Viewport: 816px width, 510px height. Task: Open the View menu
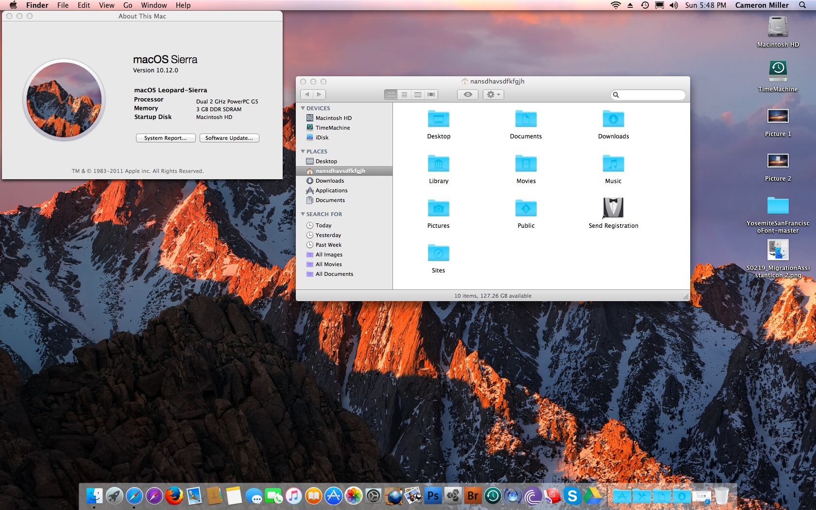click(106, 5)
